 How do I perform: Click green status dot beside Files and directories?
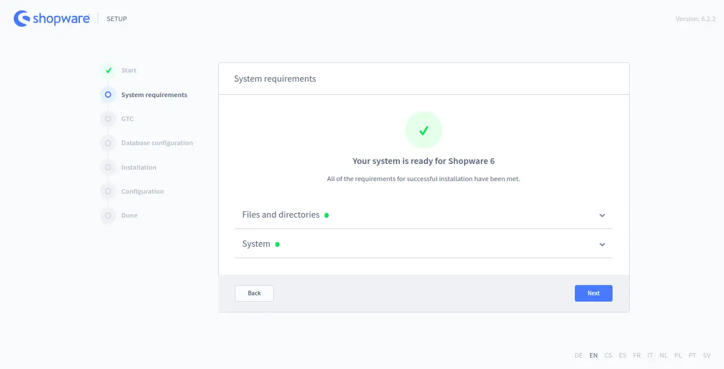[327, 215]
